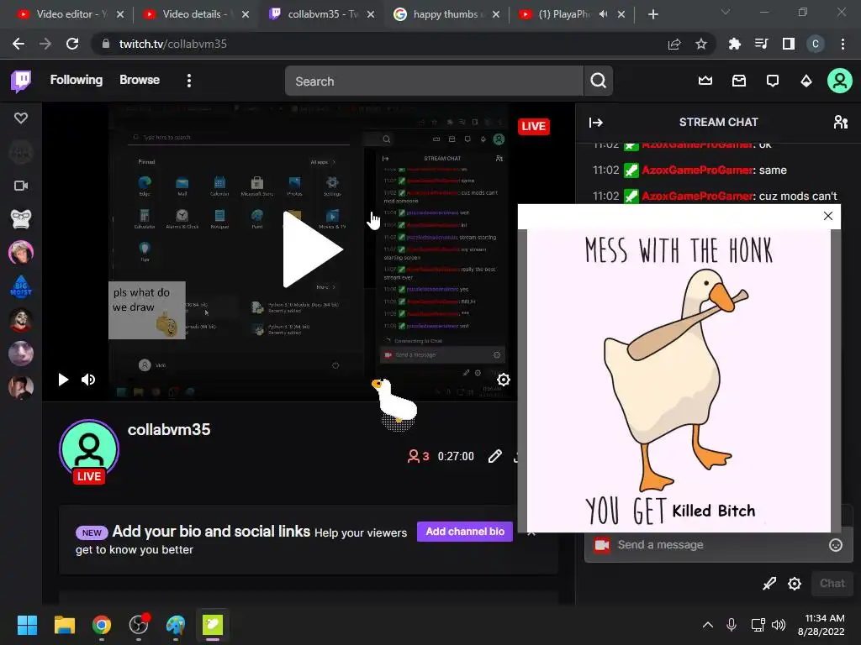
Task: Open the chat community users icon
Action: (x=840, y=122)
